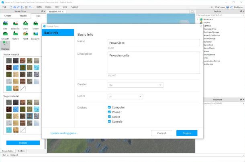Select the Basic Info sidebar tab

click(x=58, y=33)
